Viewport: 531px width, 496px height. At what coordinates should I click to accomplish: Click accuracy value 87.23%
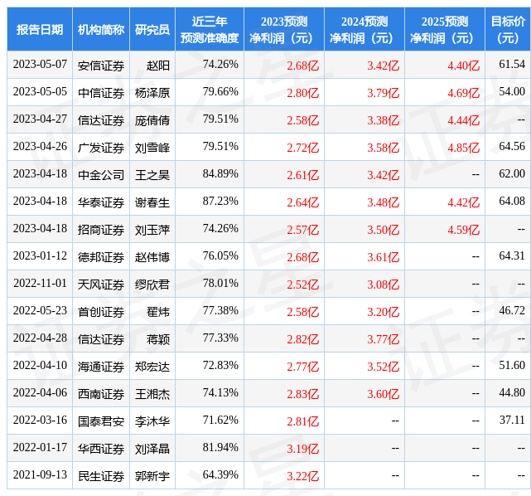click(220, 202)
